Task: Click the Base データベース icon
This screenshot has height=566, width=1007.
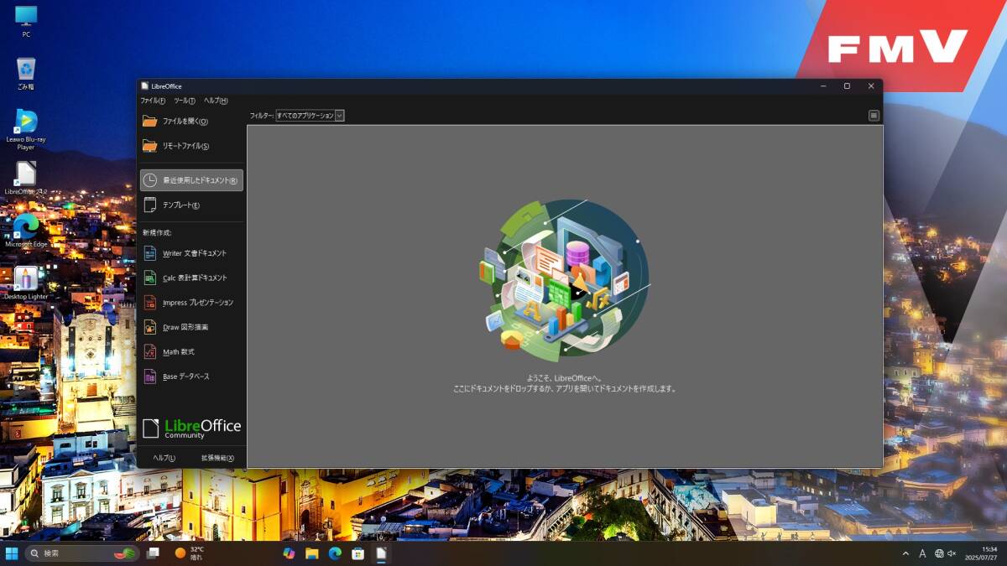Action: 150,376
